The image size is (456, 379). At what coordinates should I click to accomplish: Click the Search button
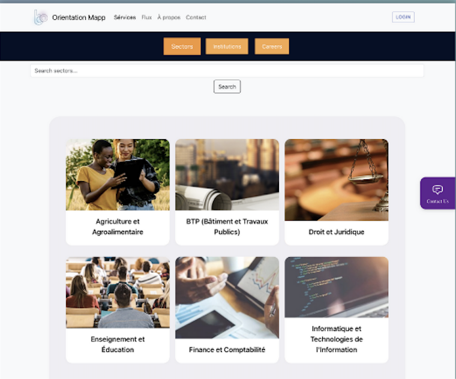227,86
